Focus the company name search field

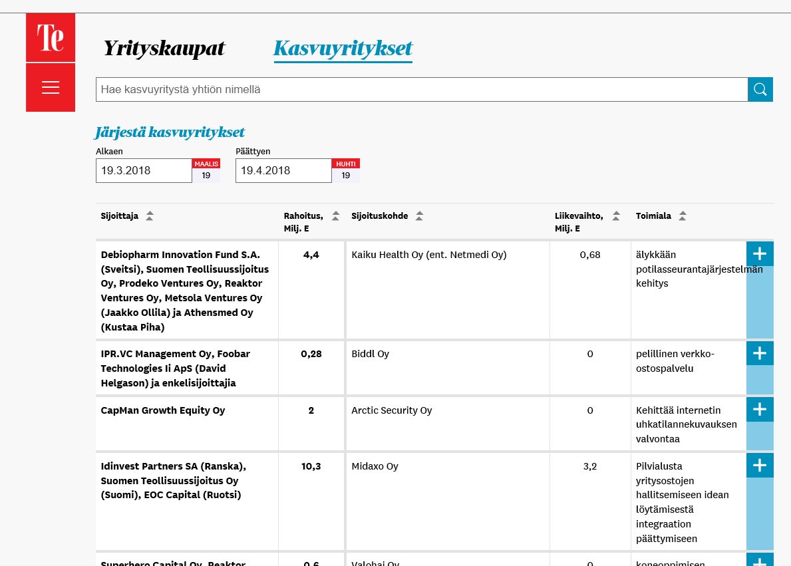(x=422, y=89)
